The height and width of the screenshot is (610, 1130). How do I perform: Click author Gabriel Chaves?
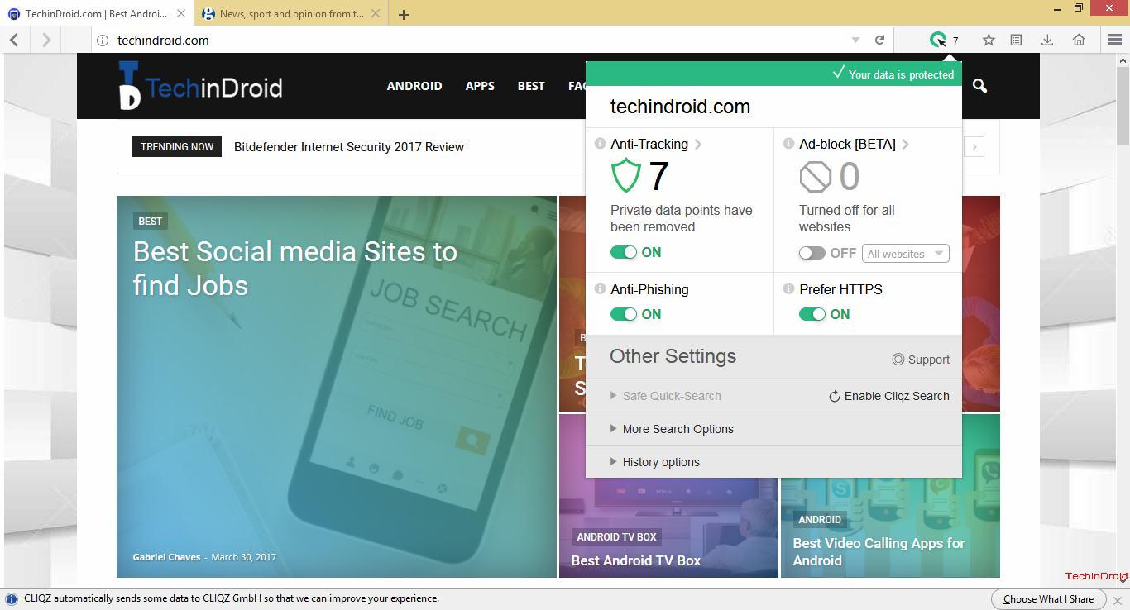[166, 557]
